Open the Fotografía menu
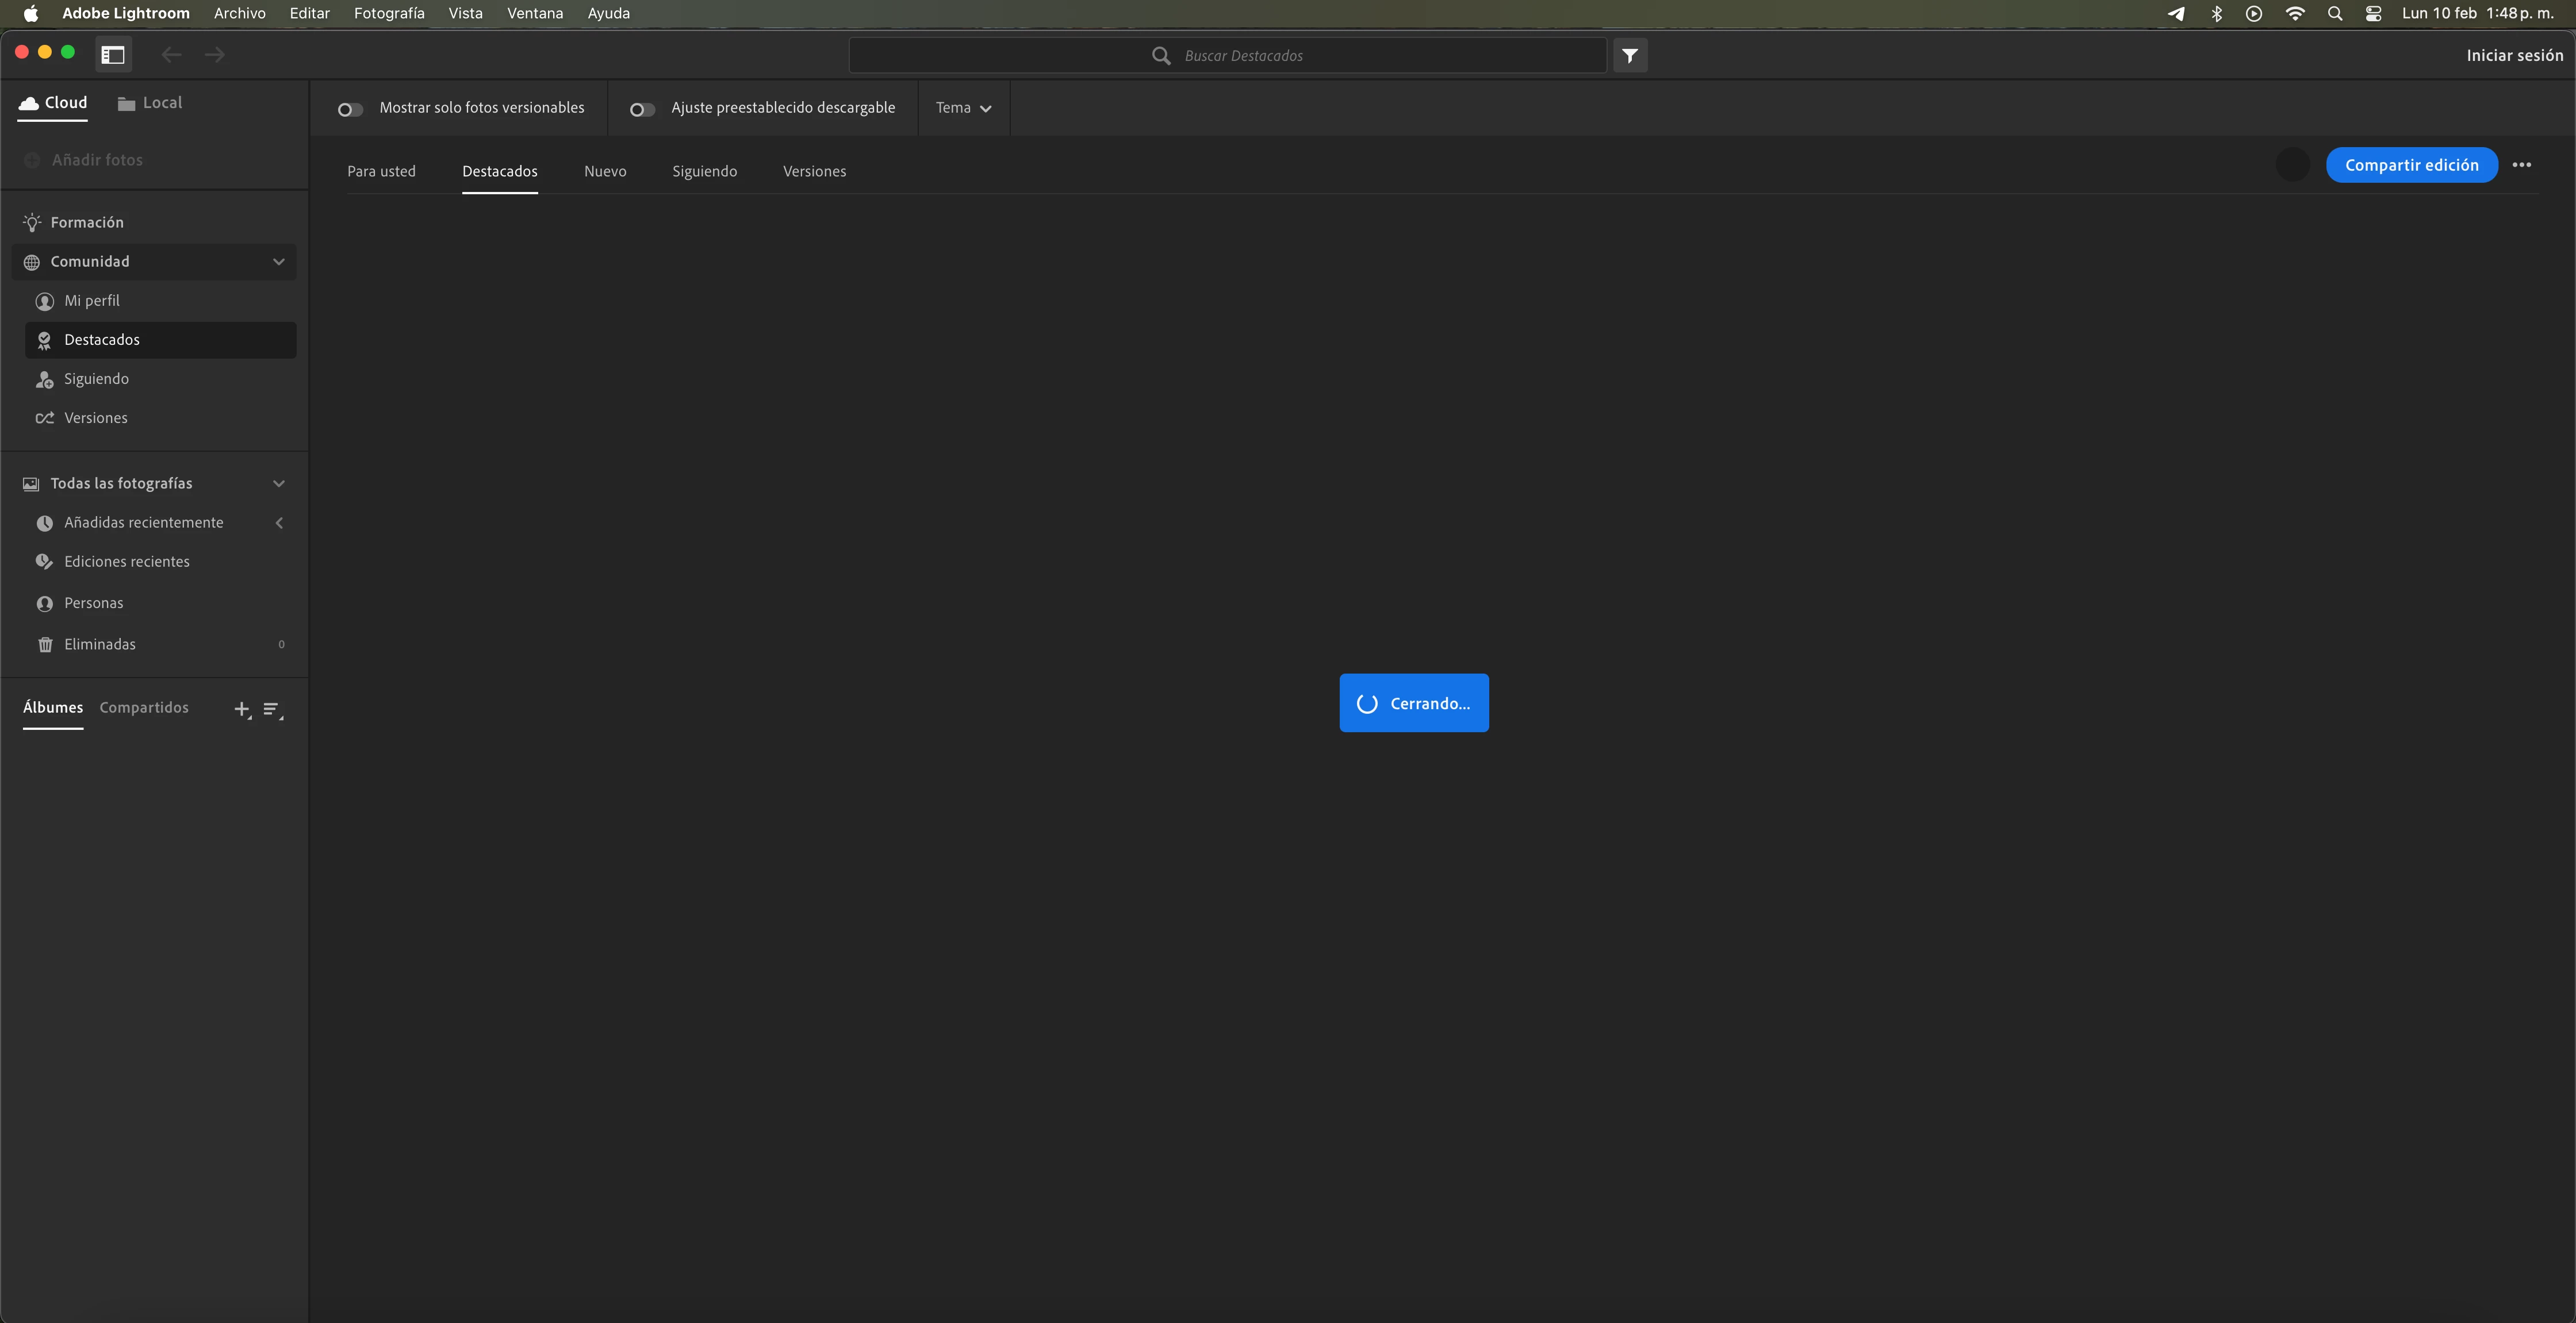Viewport: 2576px width, 1323px height. click(x=388, y=14)
